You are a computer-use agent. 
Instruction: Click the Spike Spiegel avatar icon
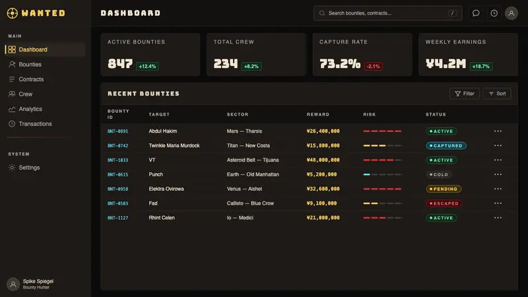[x=13, y=284]
